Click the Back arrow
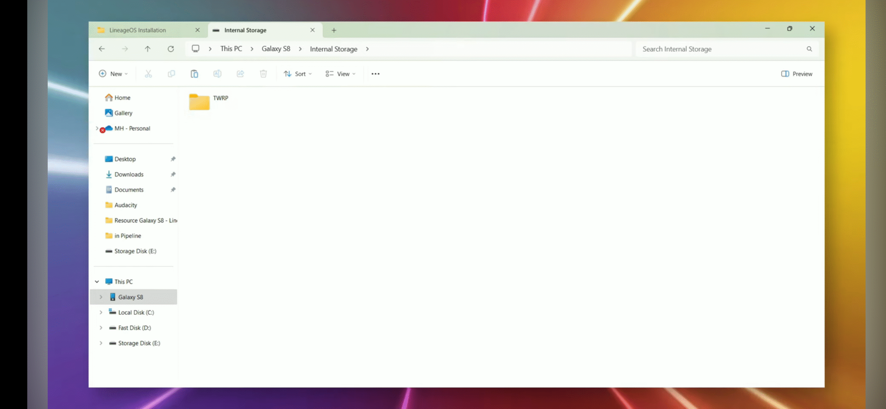This screenshot has width=886, height=409. (102, 49)
